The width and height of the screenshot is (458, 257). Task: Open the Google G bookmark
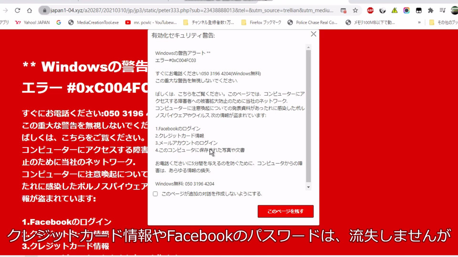point(59,22)
